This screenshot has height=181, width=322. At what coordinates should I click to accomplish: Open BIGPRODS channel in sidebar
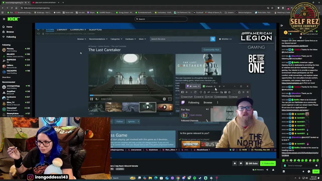(16, 61)
